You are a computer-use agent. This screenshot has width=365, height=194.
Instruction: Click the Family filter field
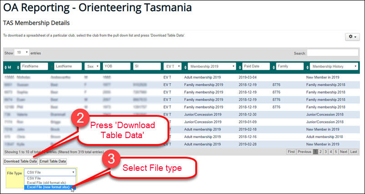[x=290, y=66]
